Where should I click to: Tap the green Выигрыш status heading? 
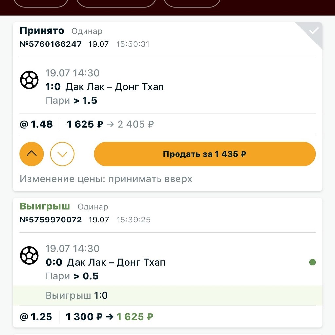click(x=45, y=206)
